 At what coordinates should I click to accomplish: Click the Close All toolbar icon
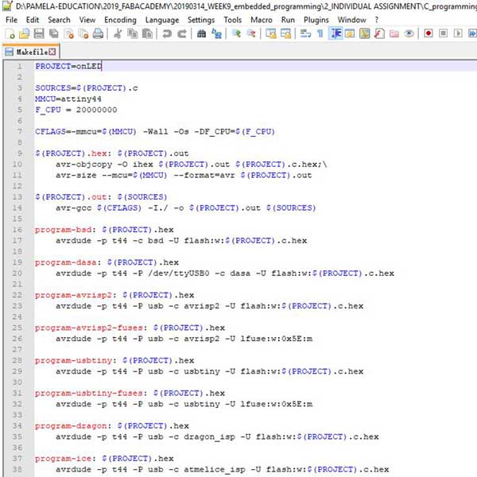tap(83, 33)
